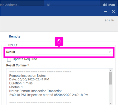
Task: Click the Map button label
Action: (x=112, y=5)
